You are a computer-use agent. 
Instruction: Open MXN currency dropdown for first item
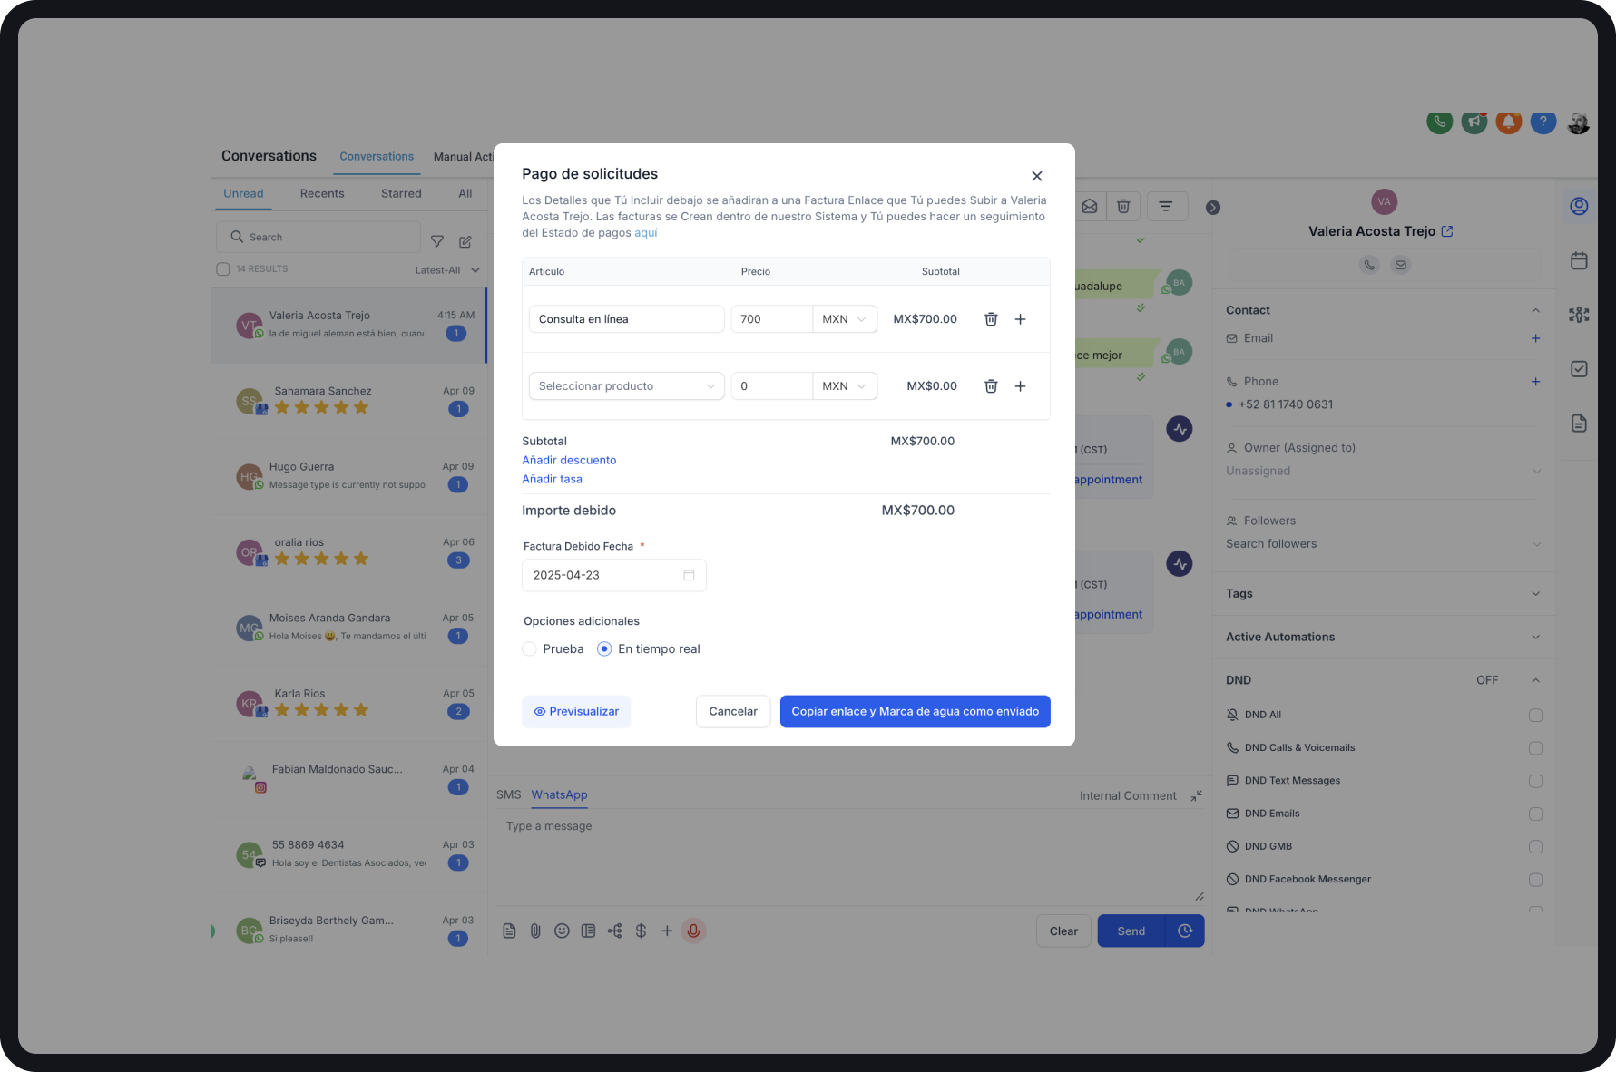844,319
